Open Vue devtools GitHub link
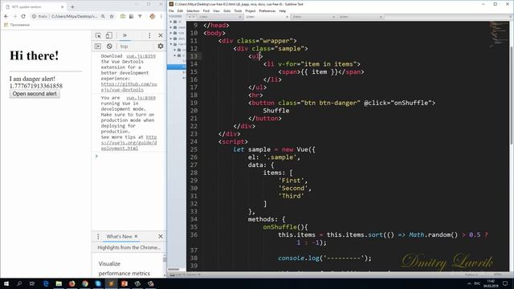514x289 pixels. click(128, 87)
